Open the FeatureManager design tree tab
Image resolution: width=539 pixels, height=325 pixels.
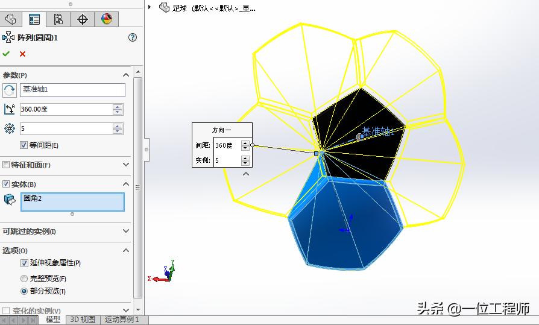(10, 19)
